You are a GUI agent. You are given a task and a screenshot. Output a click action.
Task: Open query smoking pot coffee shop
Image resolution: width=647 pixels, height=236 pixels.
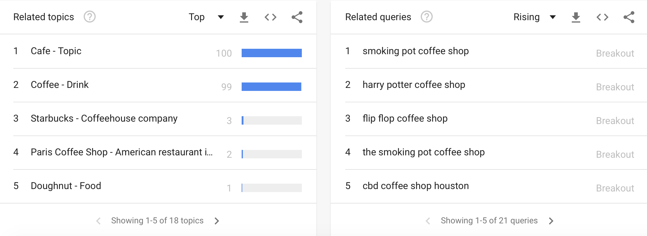pos(416,51)
